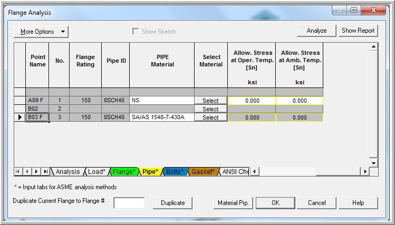
Task: Click the Material Prp. button
Action: (x=233, y=203)
